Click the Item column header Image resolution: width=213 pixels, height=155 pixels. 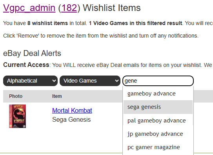57,96
